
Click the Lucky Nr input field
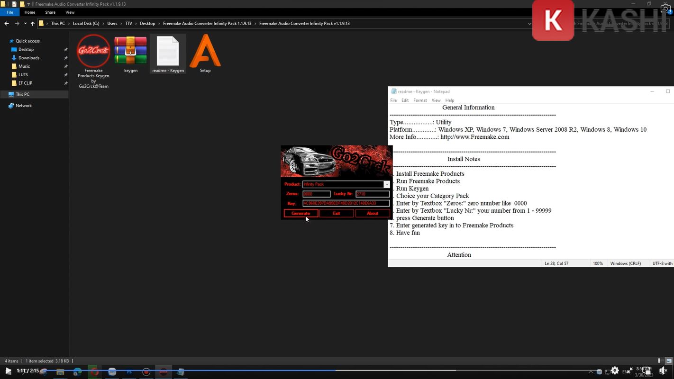[373, 194]
